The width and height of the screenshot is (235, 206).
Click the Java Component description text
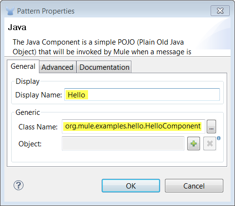coord(102,47)
